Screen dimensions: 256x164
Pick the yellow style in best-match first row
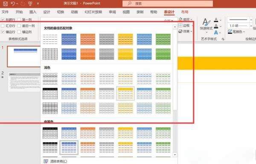pos(125,39)
